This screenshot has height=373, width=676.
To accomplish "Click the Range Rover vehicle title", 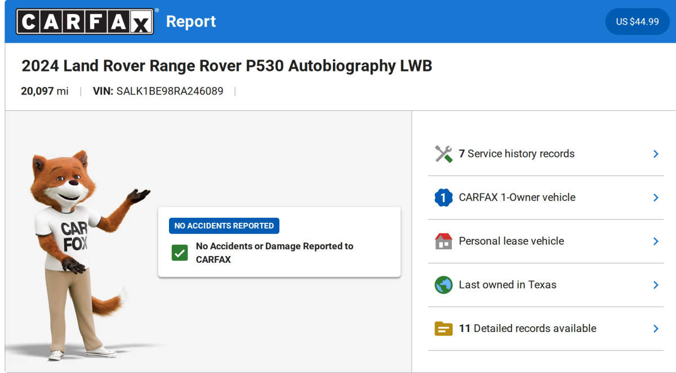I will click(x=226, y=66).
